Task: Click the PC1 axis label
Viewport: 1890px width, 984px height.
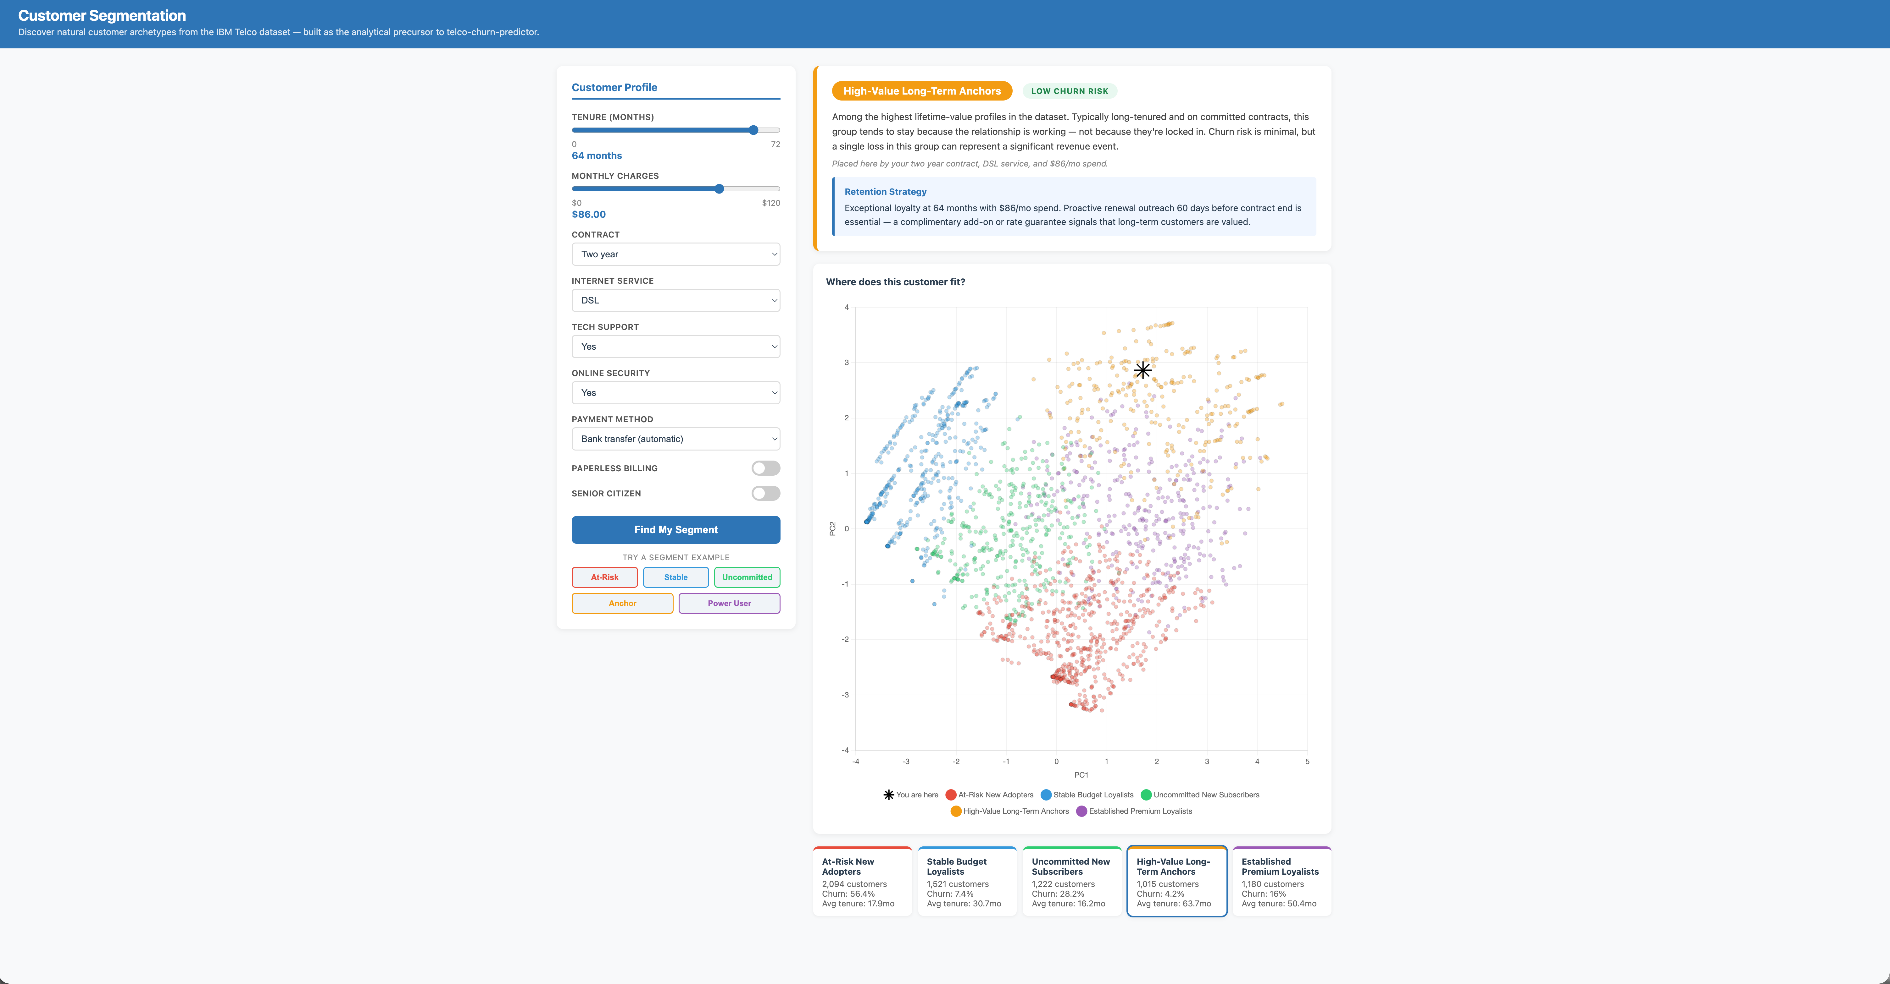Action: coord(1081,775)
